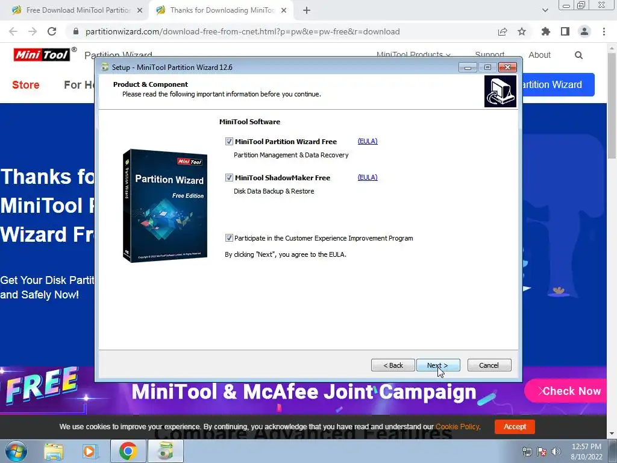617x463 pixels.
Task: Close the Thanks for Downloading tab
Action: pos(284,11)
